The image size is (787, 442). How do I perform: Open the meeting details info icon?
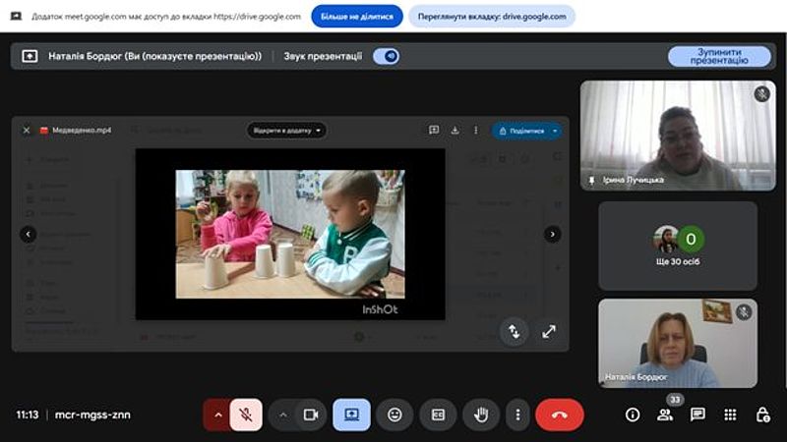click(x=633, y=414)
